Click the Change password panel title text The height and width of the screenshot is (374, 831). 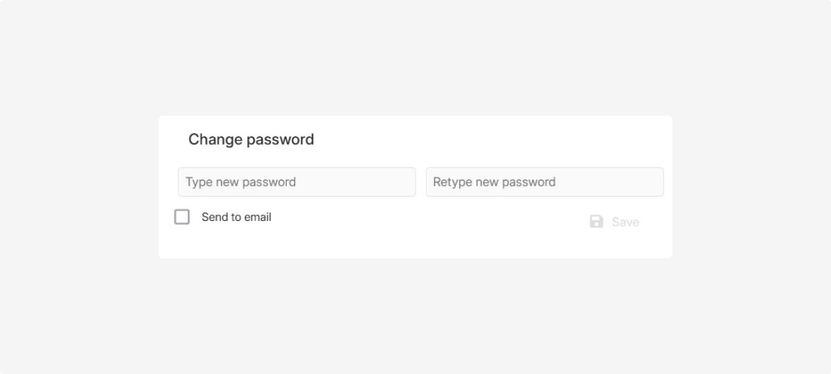click(251, 139)
